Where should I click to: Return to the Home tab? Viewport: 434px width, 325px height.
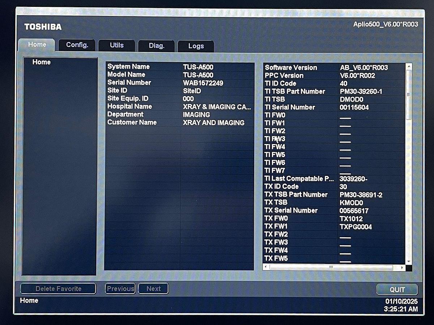point(37,44)
